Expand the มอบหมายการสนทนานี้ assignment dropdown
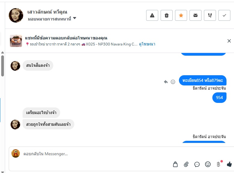 click(75, 18)
